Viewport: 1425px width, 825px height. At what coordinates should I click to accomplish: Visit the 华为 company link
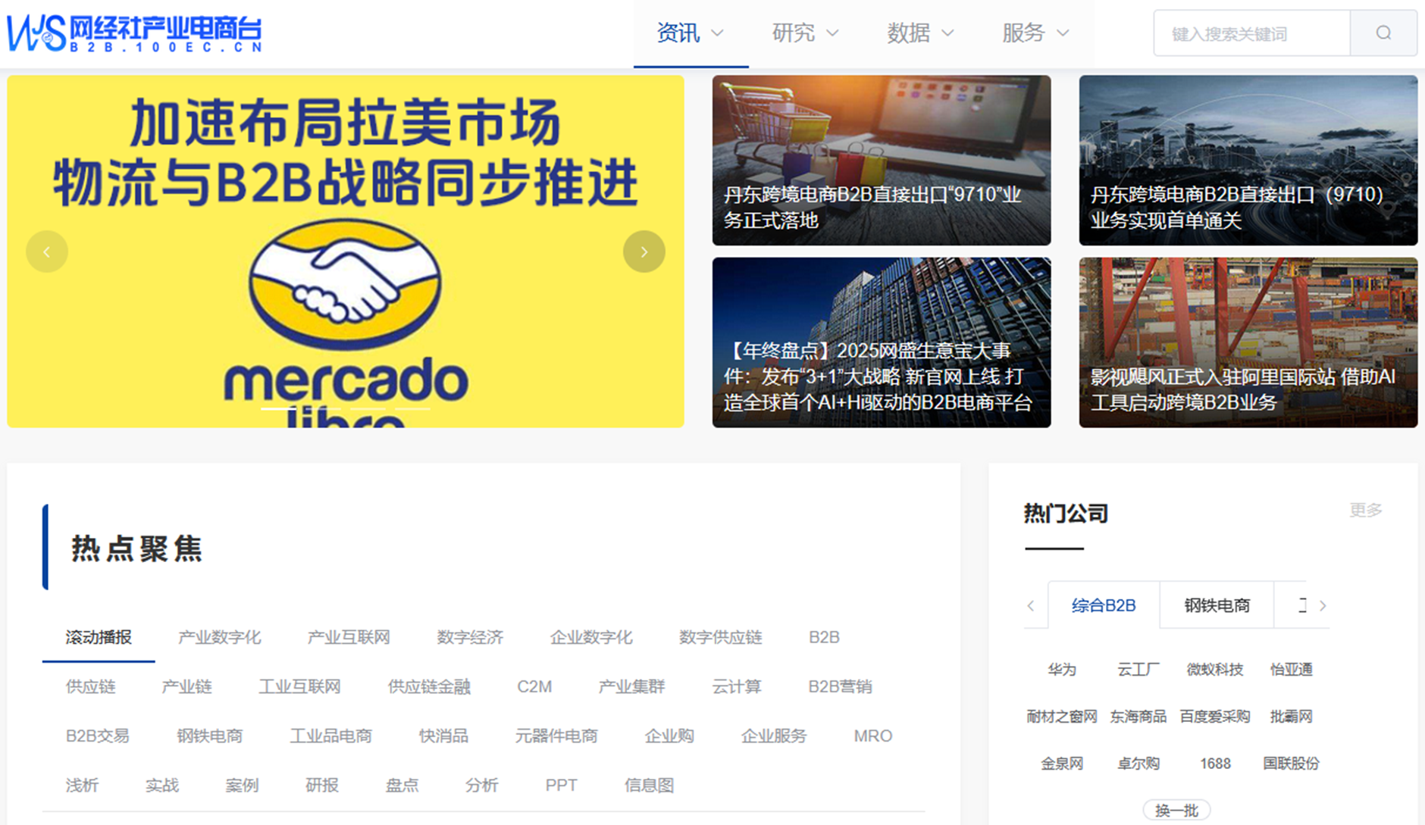1061,670
